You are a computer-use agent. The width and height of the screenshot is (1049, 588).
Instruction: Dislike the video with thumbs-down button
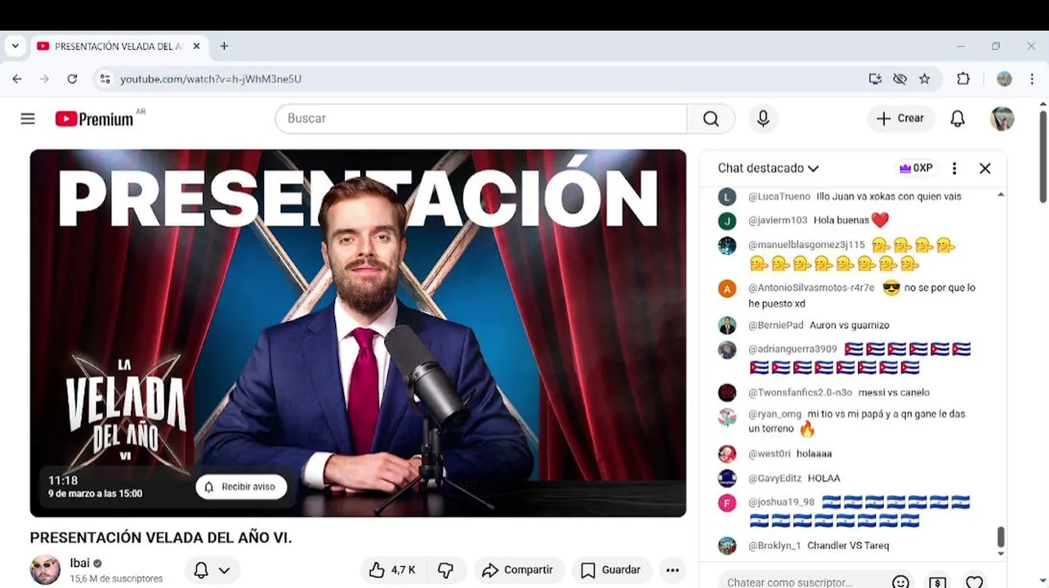coord(445,570)
